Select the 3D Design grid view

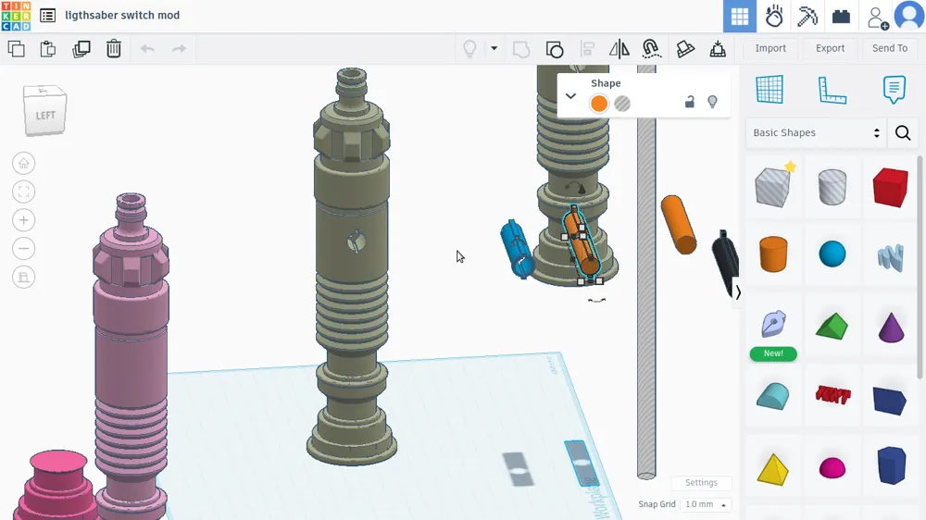click(739, 16)
